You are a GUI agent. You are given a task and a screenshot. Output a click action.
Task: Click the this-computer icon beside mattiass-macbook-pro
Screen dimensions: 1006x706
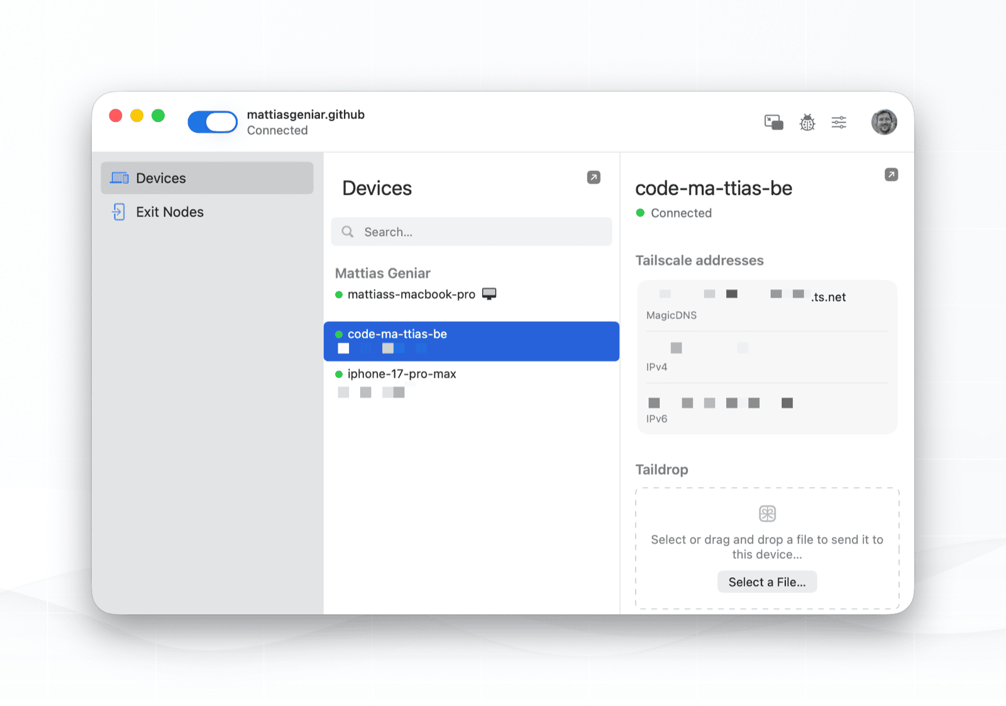(x=489, y=294)
